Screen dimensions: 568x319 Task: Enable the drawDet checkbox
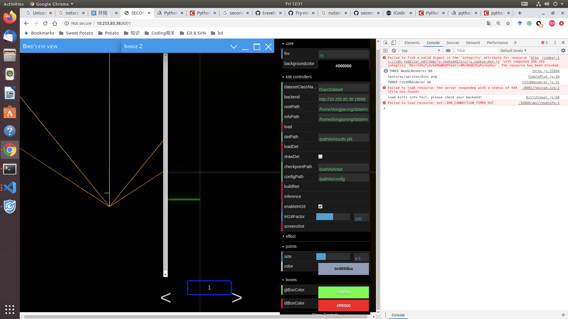(320, 157)
